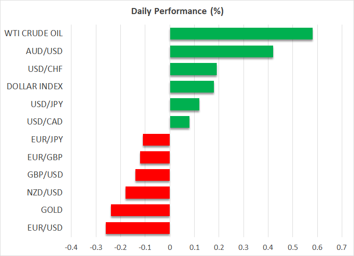Select the DOLLAR INDEX category label
This screenshot has height=256, width=354.
[x=35, y=86]
